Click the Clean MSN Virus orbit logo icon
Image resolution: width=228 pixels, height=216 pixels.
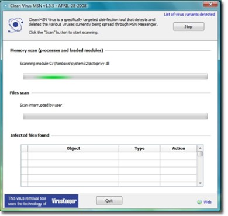(x=15, y=25)
